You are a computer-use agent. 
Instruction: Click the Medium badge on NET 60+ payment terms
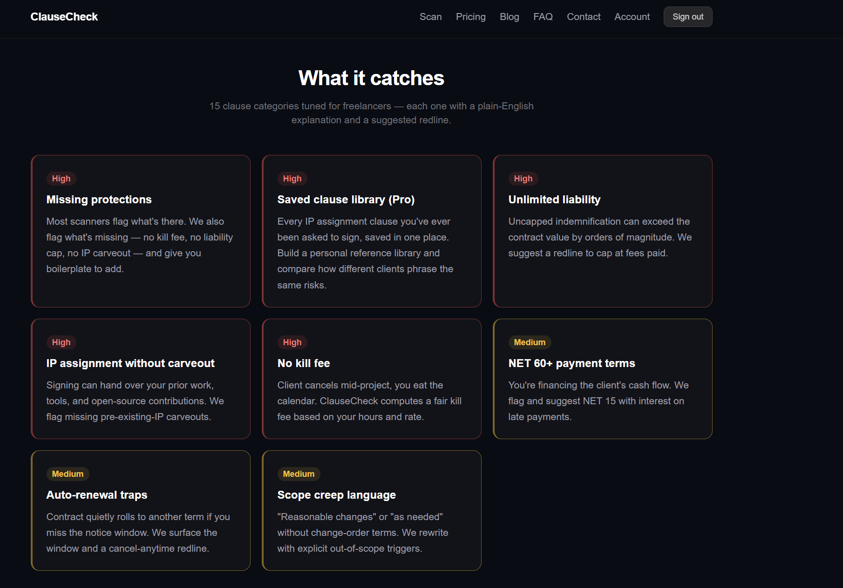530,342
